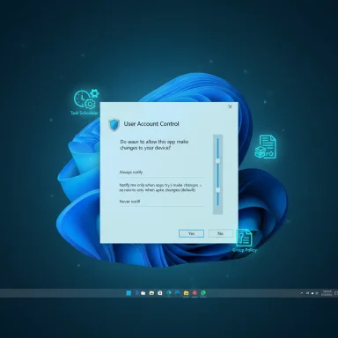Click the Yes button in User Account Control
Screen dimensions: 338x338
pos(191,233)
